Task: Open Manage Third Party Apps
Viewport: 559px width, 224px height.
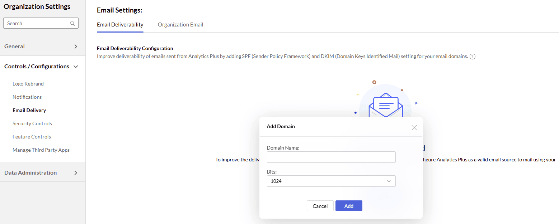Action: 41,150
